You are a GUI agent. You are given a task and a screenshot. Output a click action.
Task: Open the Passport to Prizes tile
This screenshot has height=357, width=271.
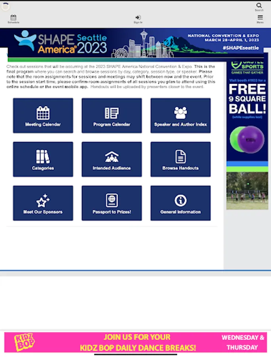pyautogui.click(x=112, y=203)
